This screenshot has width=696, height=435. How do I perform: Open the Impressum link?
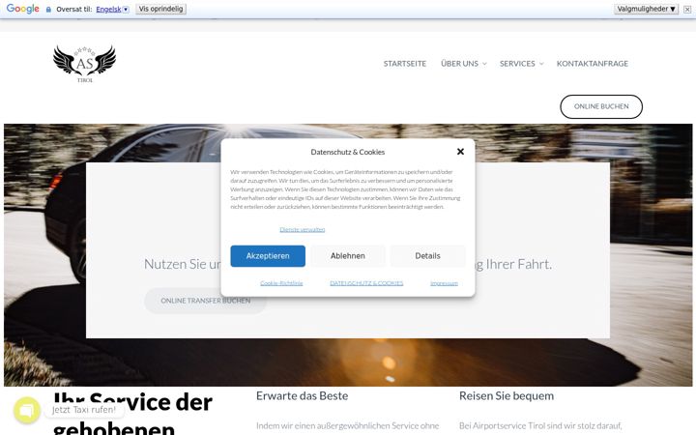coord(444,283)
